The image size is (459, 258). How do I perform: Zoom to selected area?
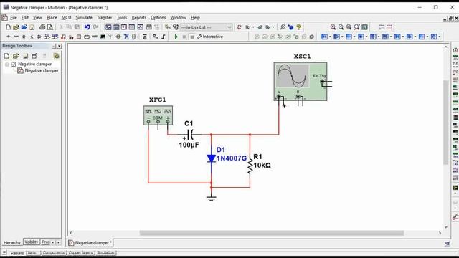pos(349,27)
